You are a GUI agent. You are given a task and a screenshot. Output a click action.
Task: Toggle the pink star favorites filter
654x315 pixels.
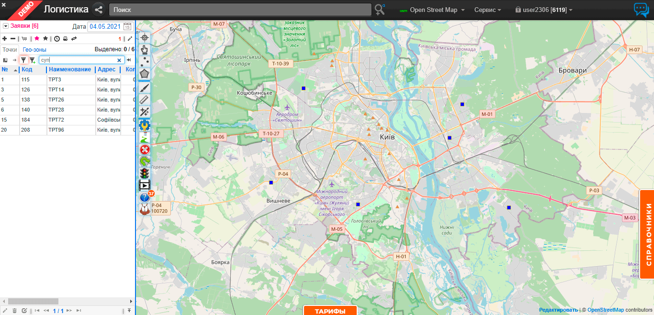coord(37,39)
